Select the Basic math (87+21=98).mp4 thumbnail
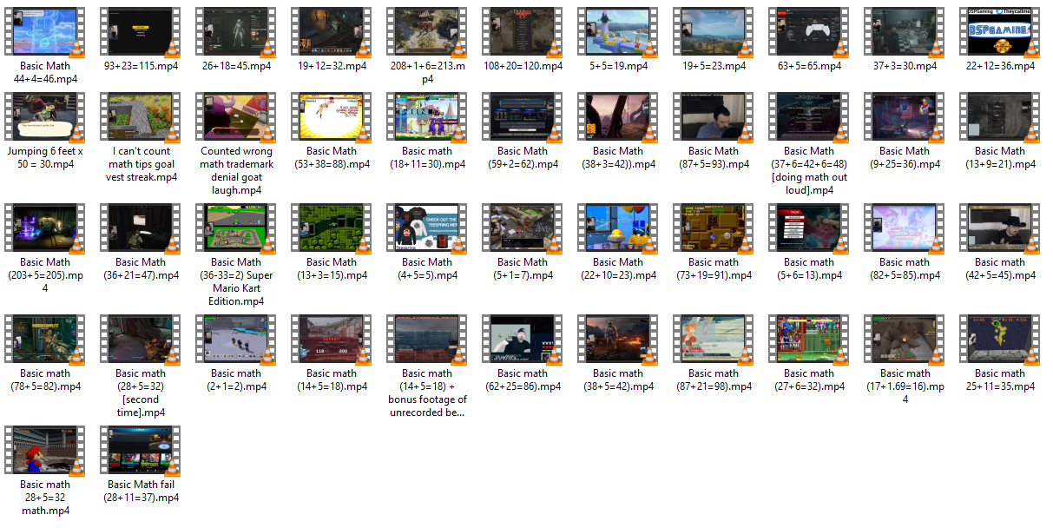 coord(714,340)
